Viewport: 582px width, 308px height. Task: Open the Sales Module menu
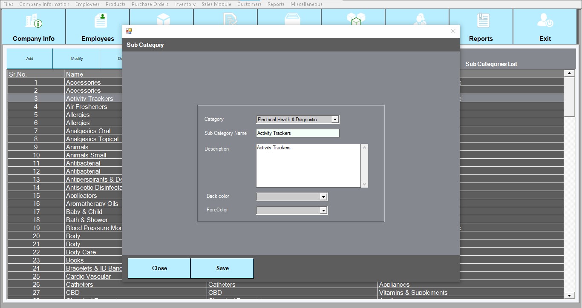point(216,4)
